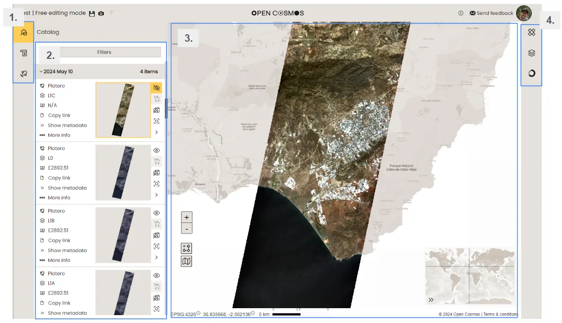The image size is (562, 323).
Task: Collapse the 2024 May 10 group
Action: 41,72
